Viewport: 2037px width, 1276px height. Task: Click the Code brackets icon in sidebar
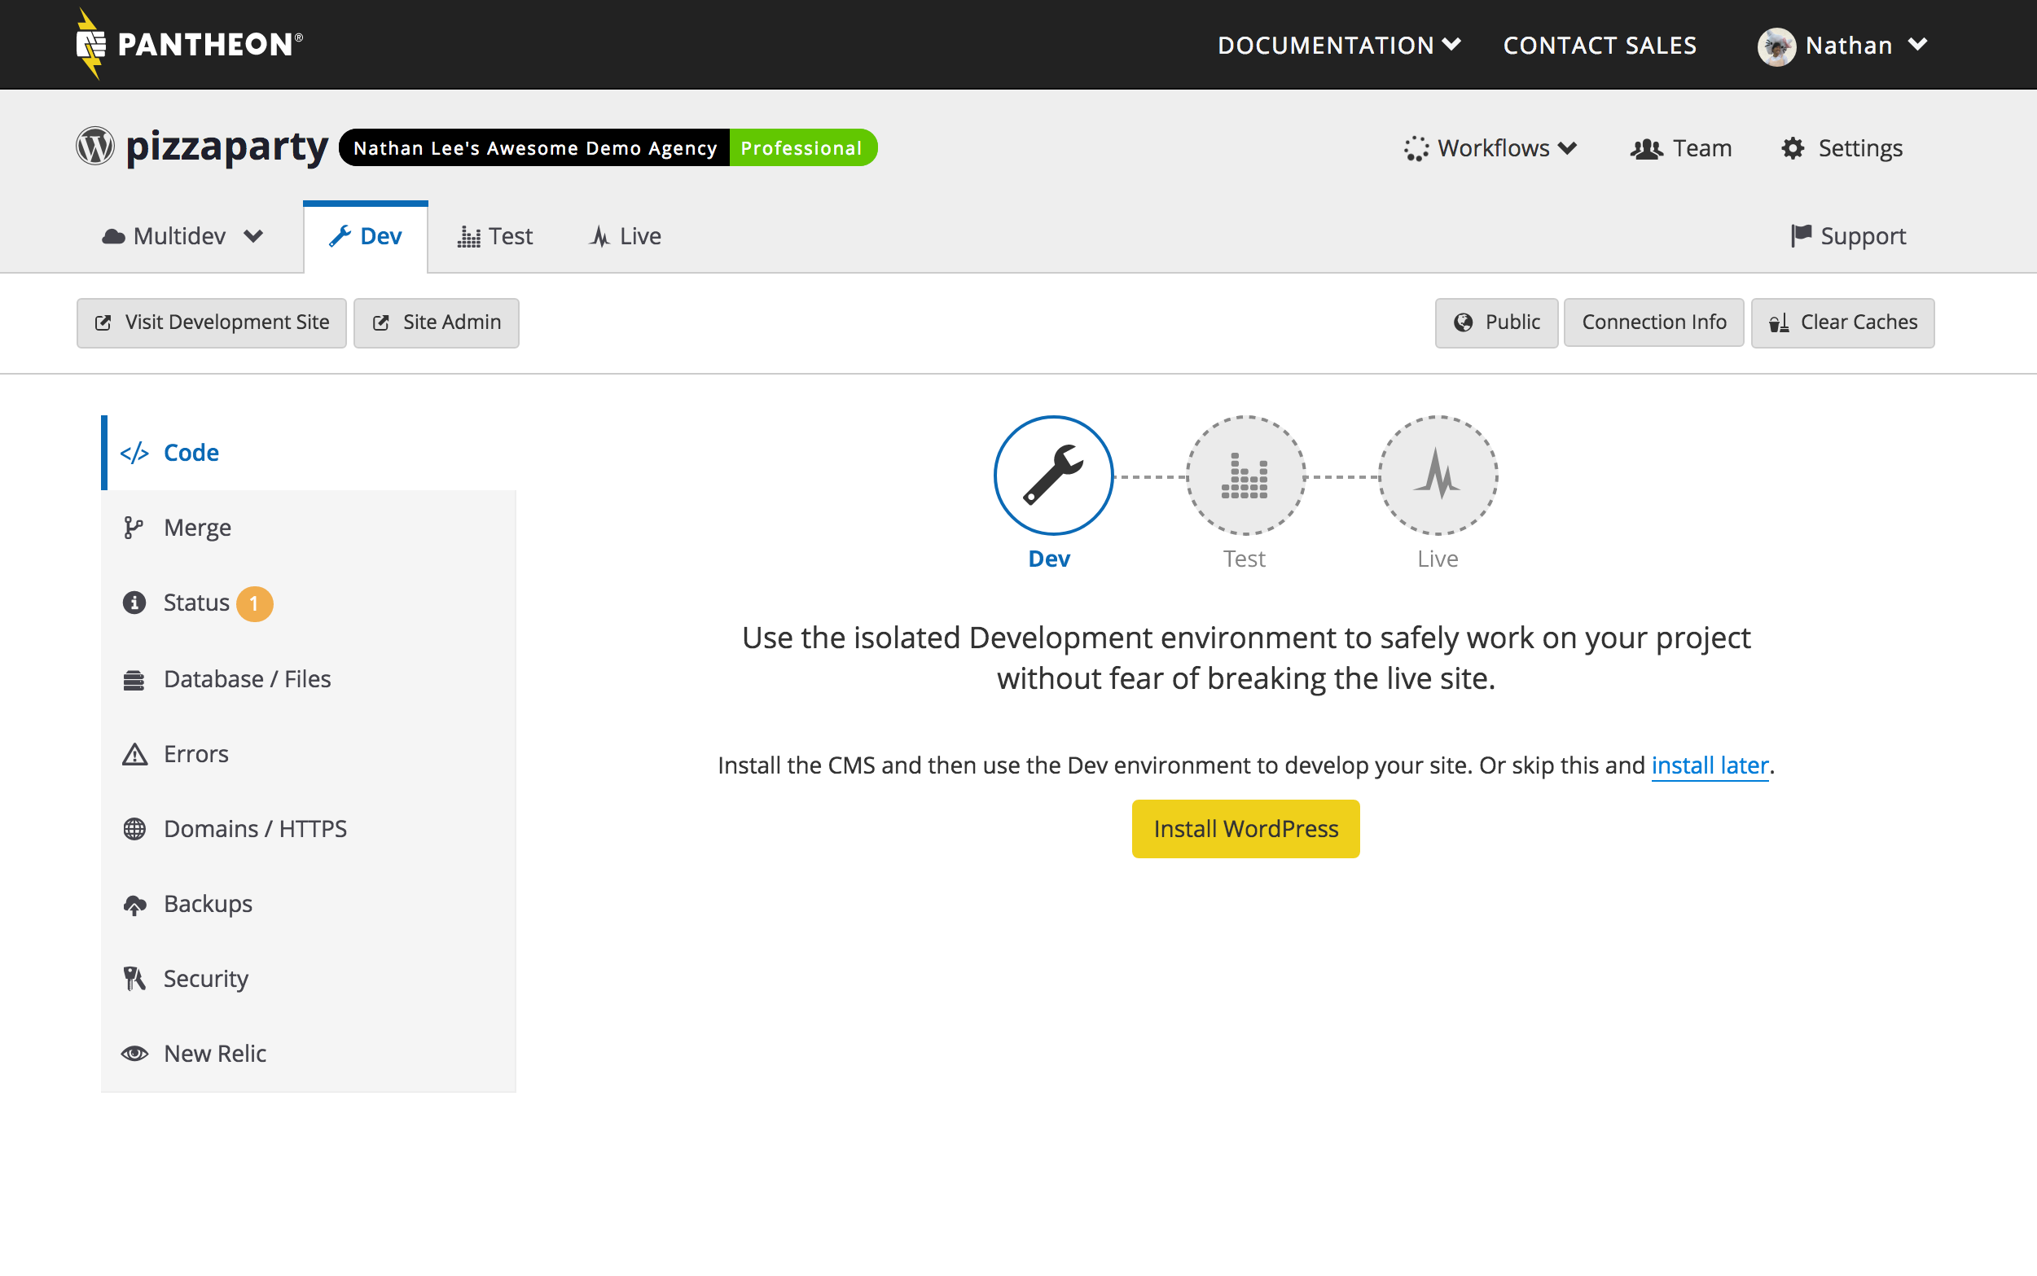click(134, 454)
